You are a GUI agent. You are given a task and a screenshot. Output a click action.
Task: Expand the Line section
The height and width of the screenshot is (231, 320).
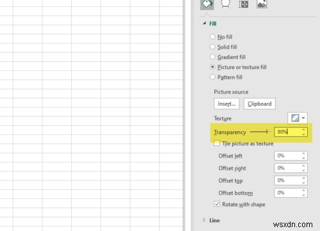(x=204, y=220)
